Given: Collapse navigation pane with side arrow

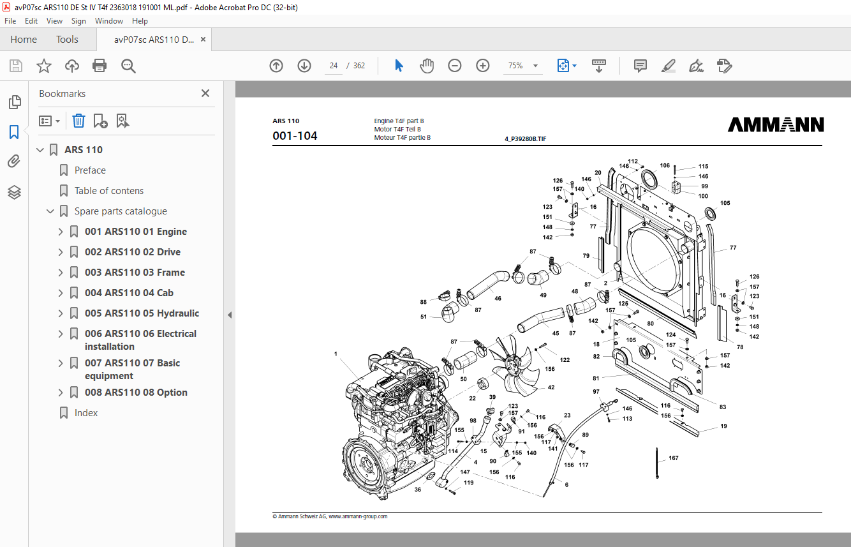Looking at the screenshot, I should (x=230, y=315).
